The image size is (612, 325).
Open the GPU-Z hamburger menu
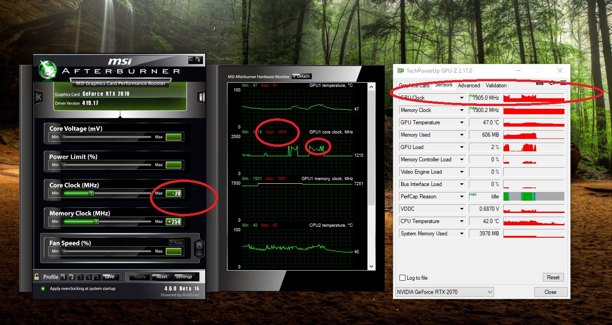[x=563, y=83]
